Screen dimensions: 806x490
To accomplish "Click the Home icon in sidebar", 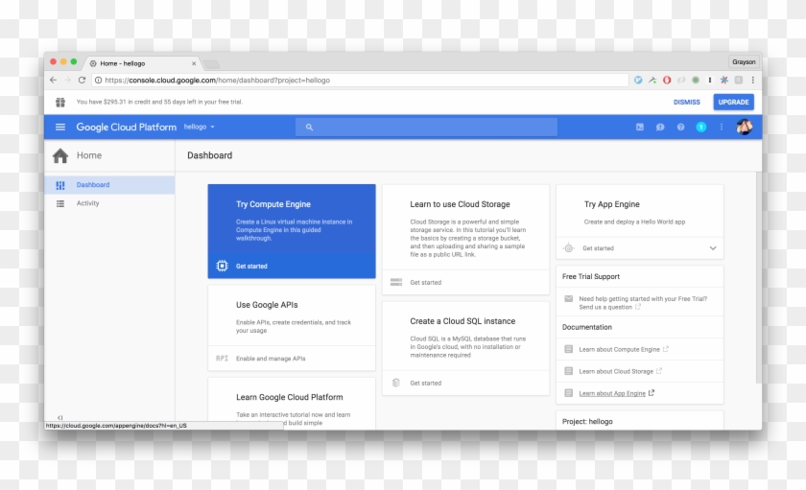I will pos(60,155).
